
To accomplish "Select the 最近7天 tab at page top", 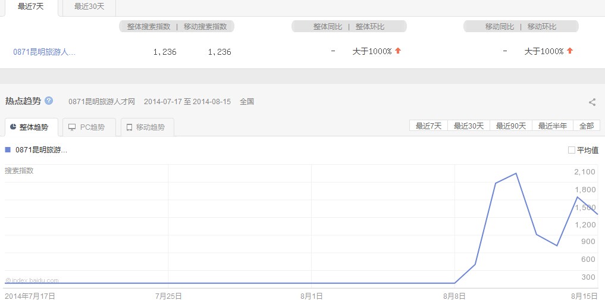I will pyautogui.click(x=30, y=7).
